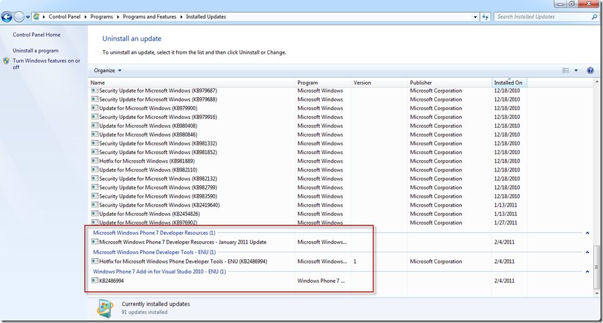Click the icon of update KB979900

point(94,108)
